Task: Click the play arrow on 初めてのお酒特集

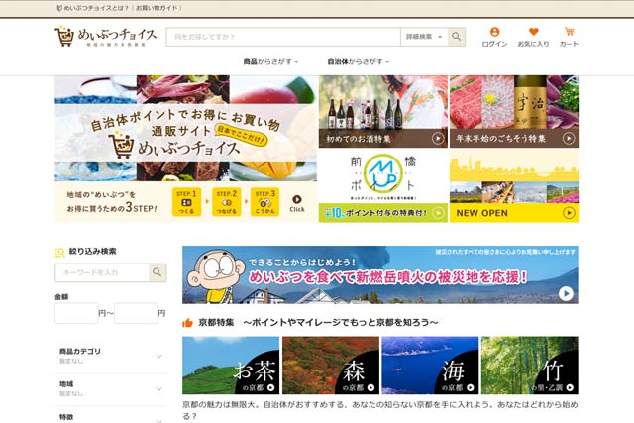Action: pos(438,139)
